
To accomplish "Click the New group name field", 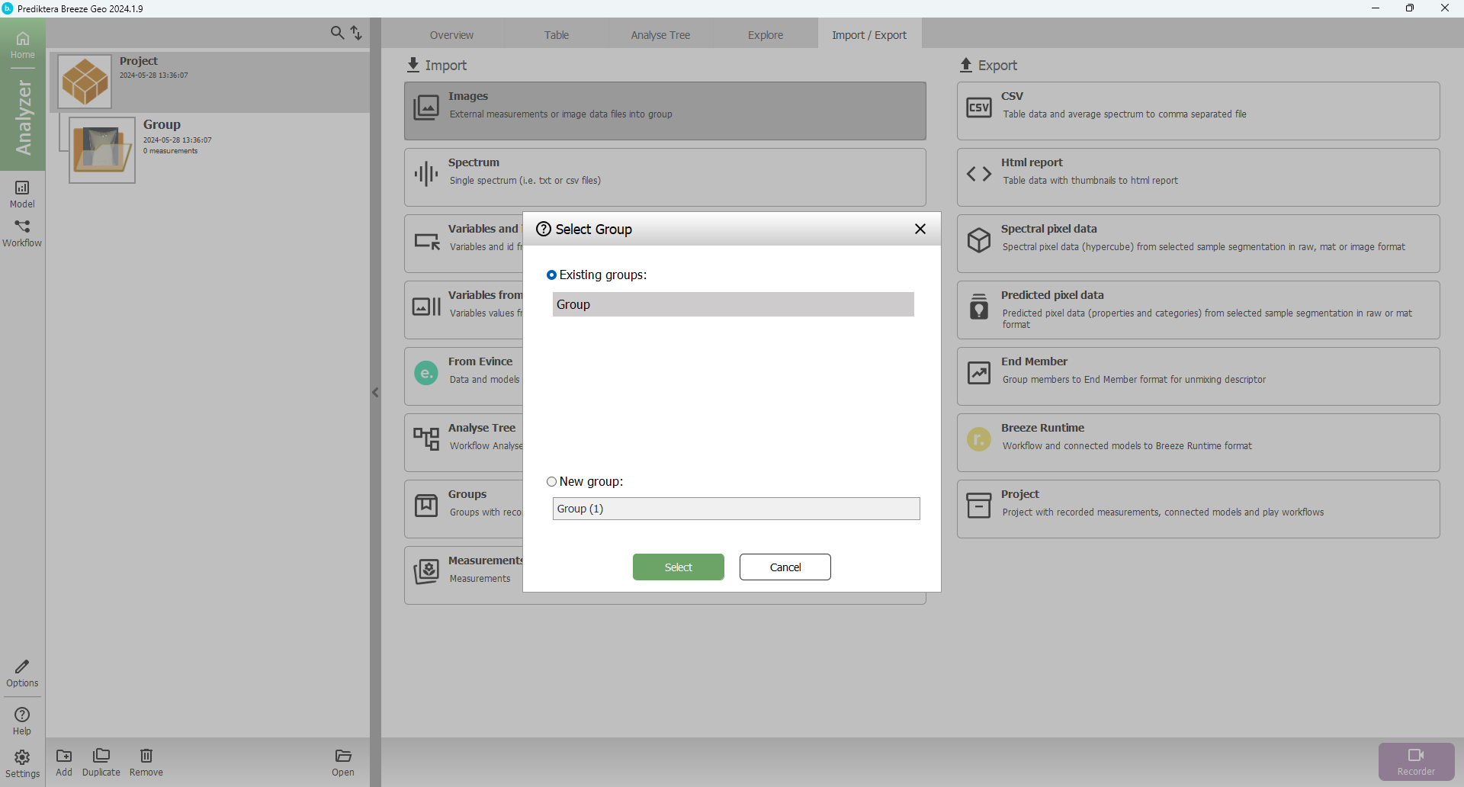I will 736,509.
